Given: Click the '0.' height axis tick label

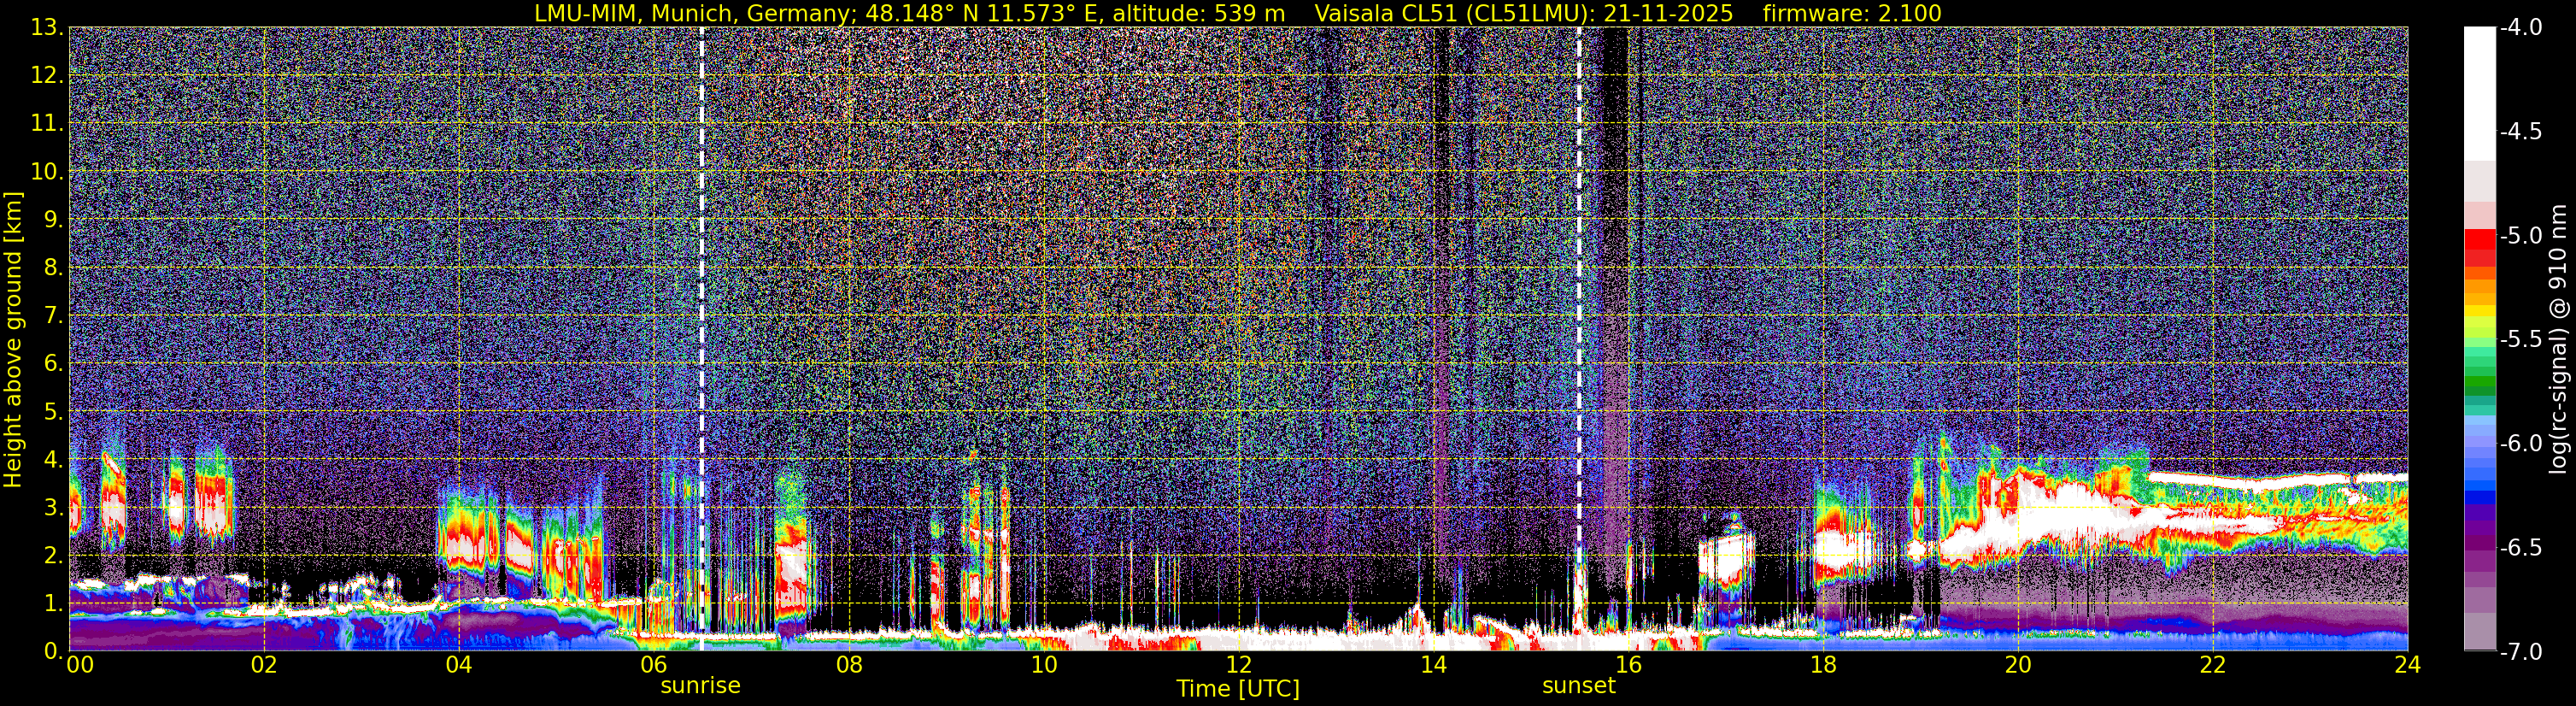Looking at the screenshot, I should (x=54, y=651).
